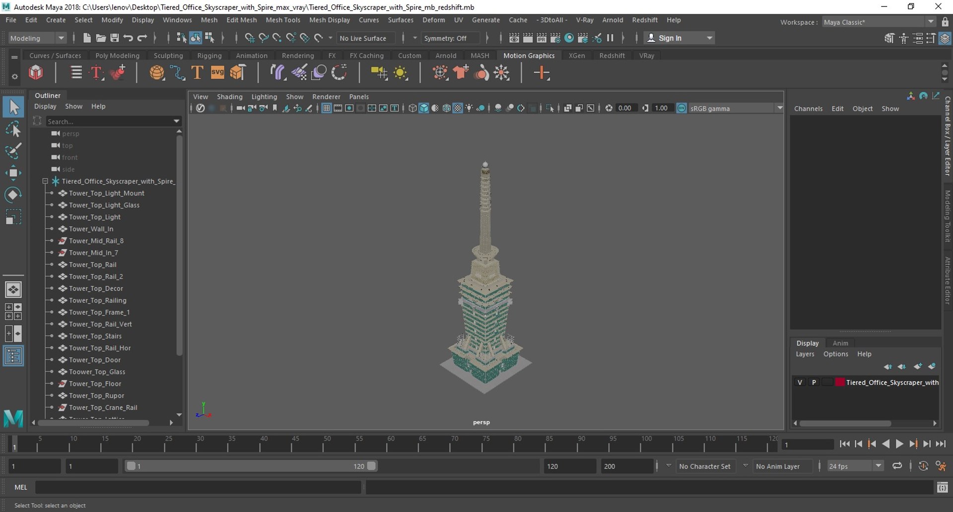Click the script editor icon
Screen dimensions: 953x512
pos(942,488)
